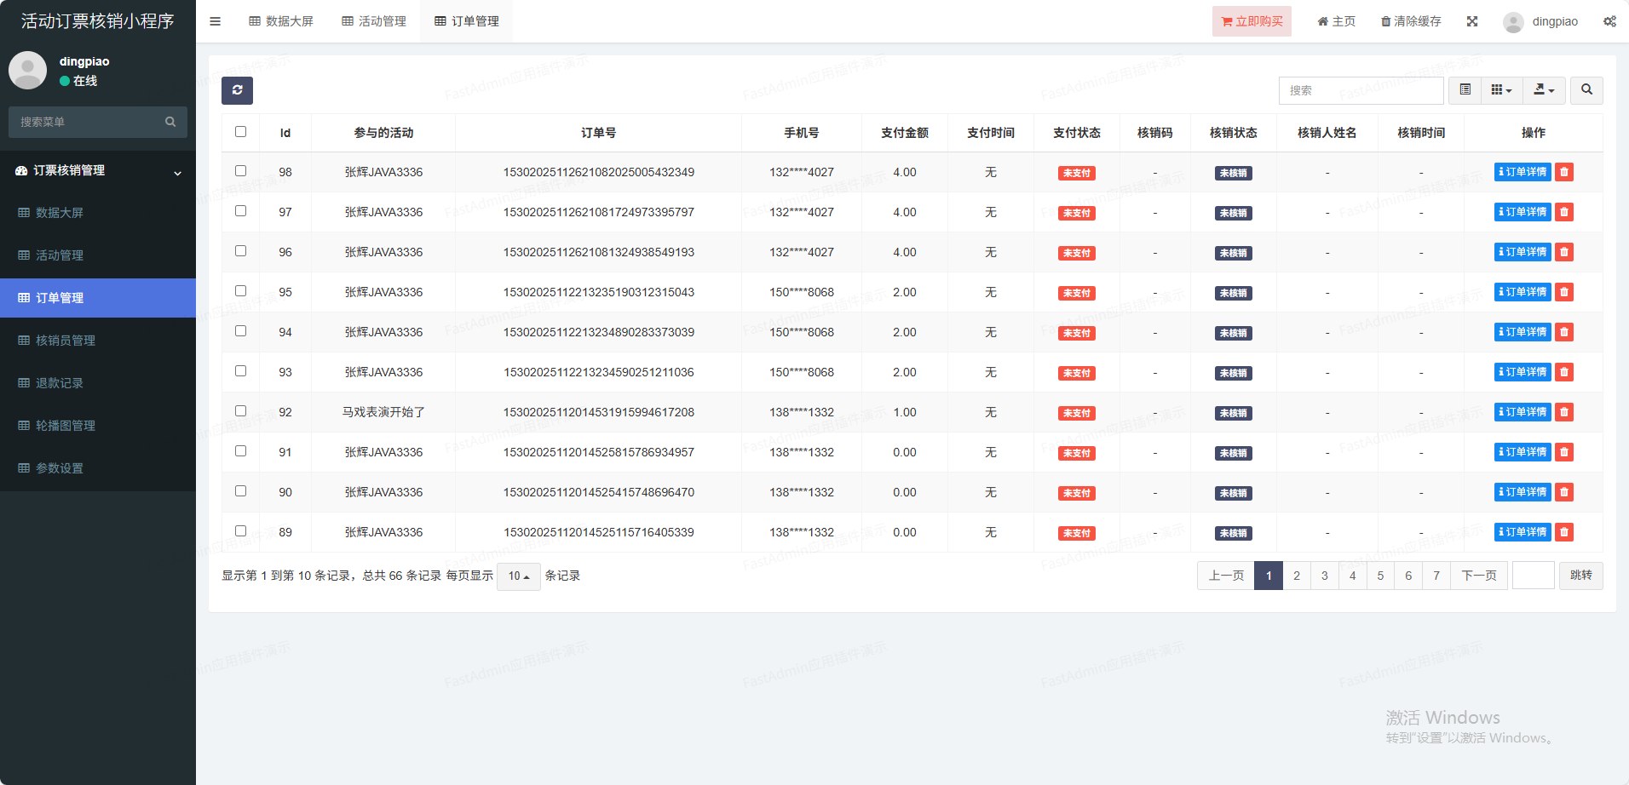Switch to the 活动管理 top tab
Image resolution: width=1629 pixels, height=785 pixels.
click(374, 21)
